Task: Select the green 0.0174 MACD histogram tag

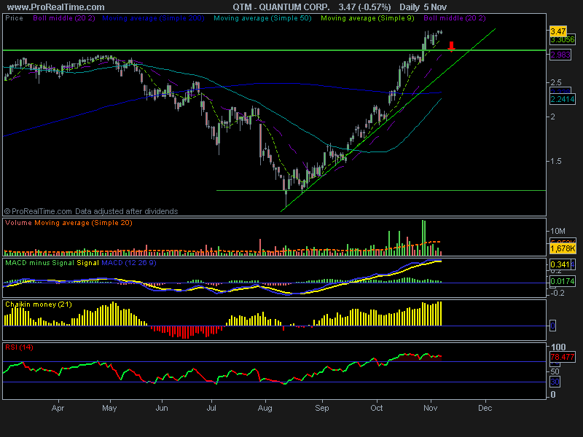Action: [563, 281]
